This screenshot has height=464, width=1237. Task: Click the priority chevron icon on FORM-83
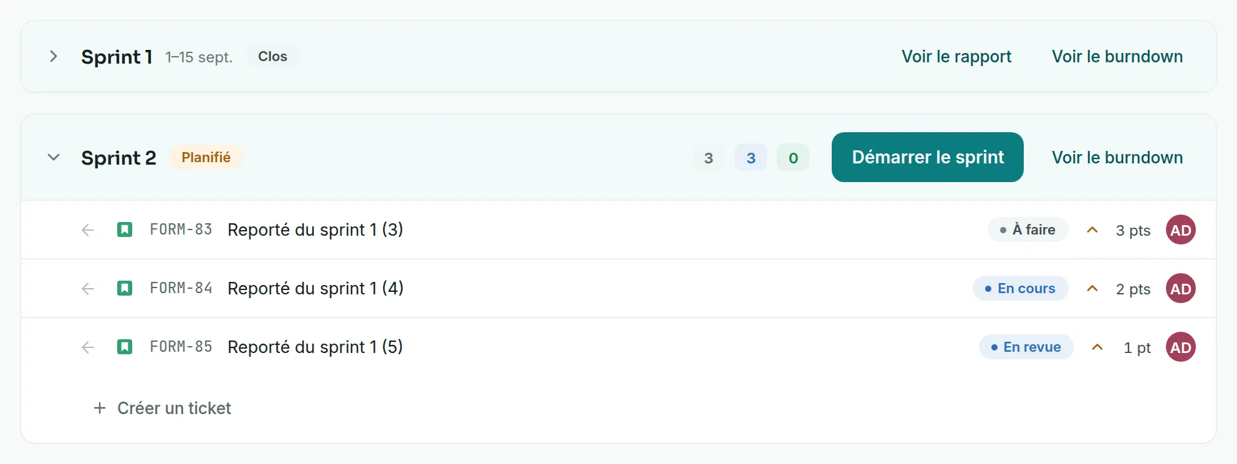pos(1092,230)
